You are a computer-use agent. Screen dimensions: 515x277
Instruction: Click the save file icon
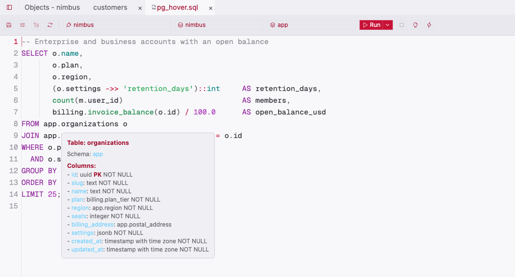point(9,25)
